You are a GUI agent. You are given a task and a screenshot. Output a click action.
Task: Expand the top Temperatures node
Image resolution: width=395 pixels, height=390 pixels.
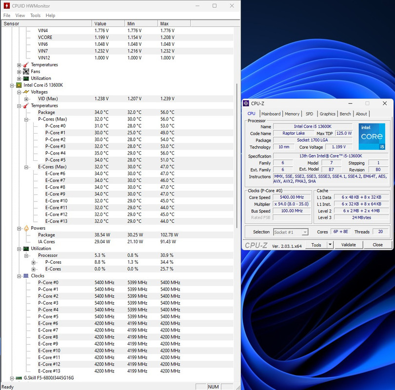(19, 65)
